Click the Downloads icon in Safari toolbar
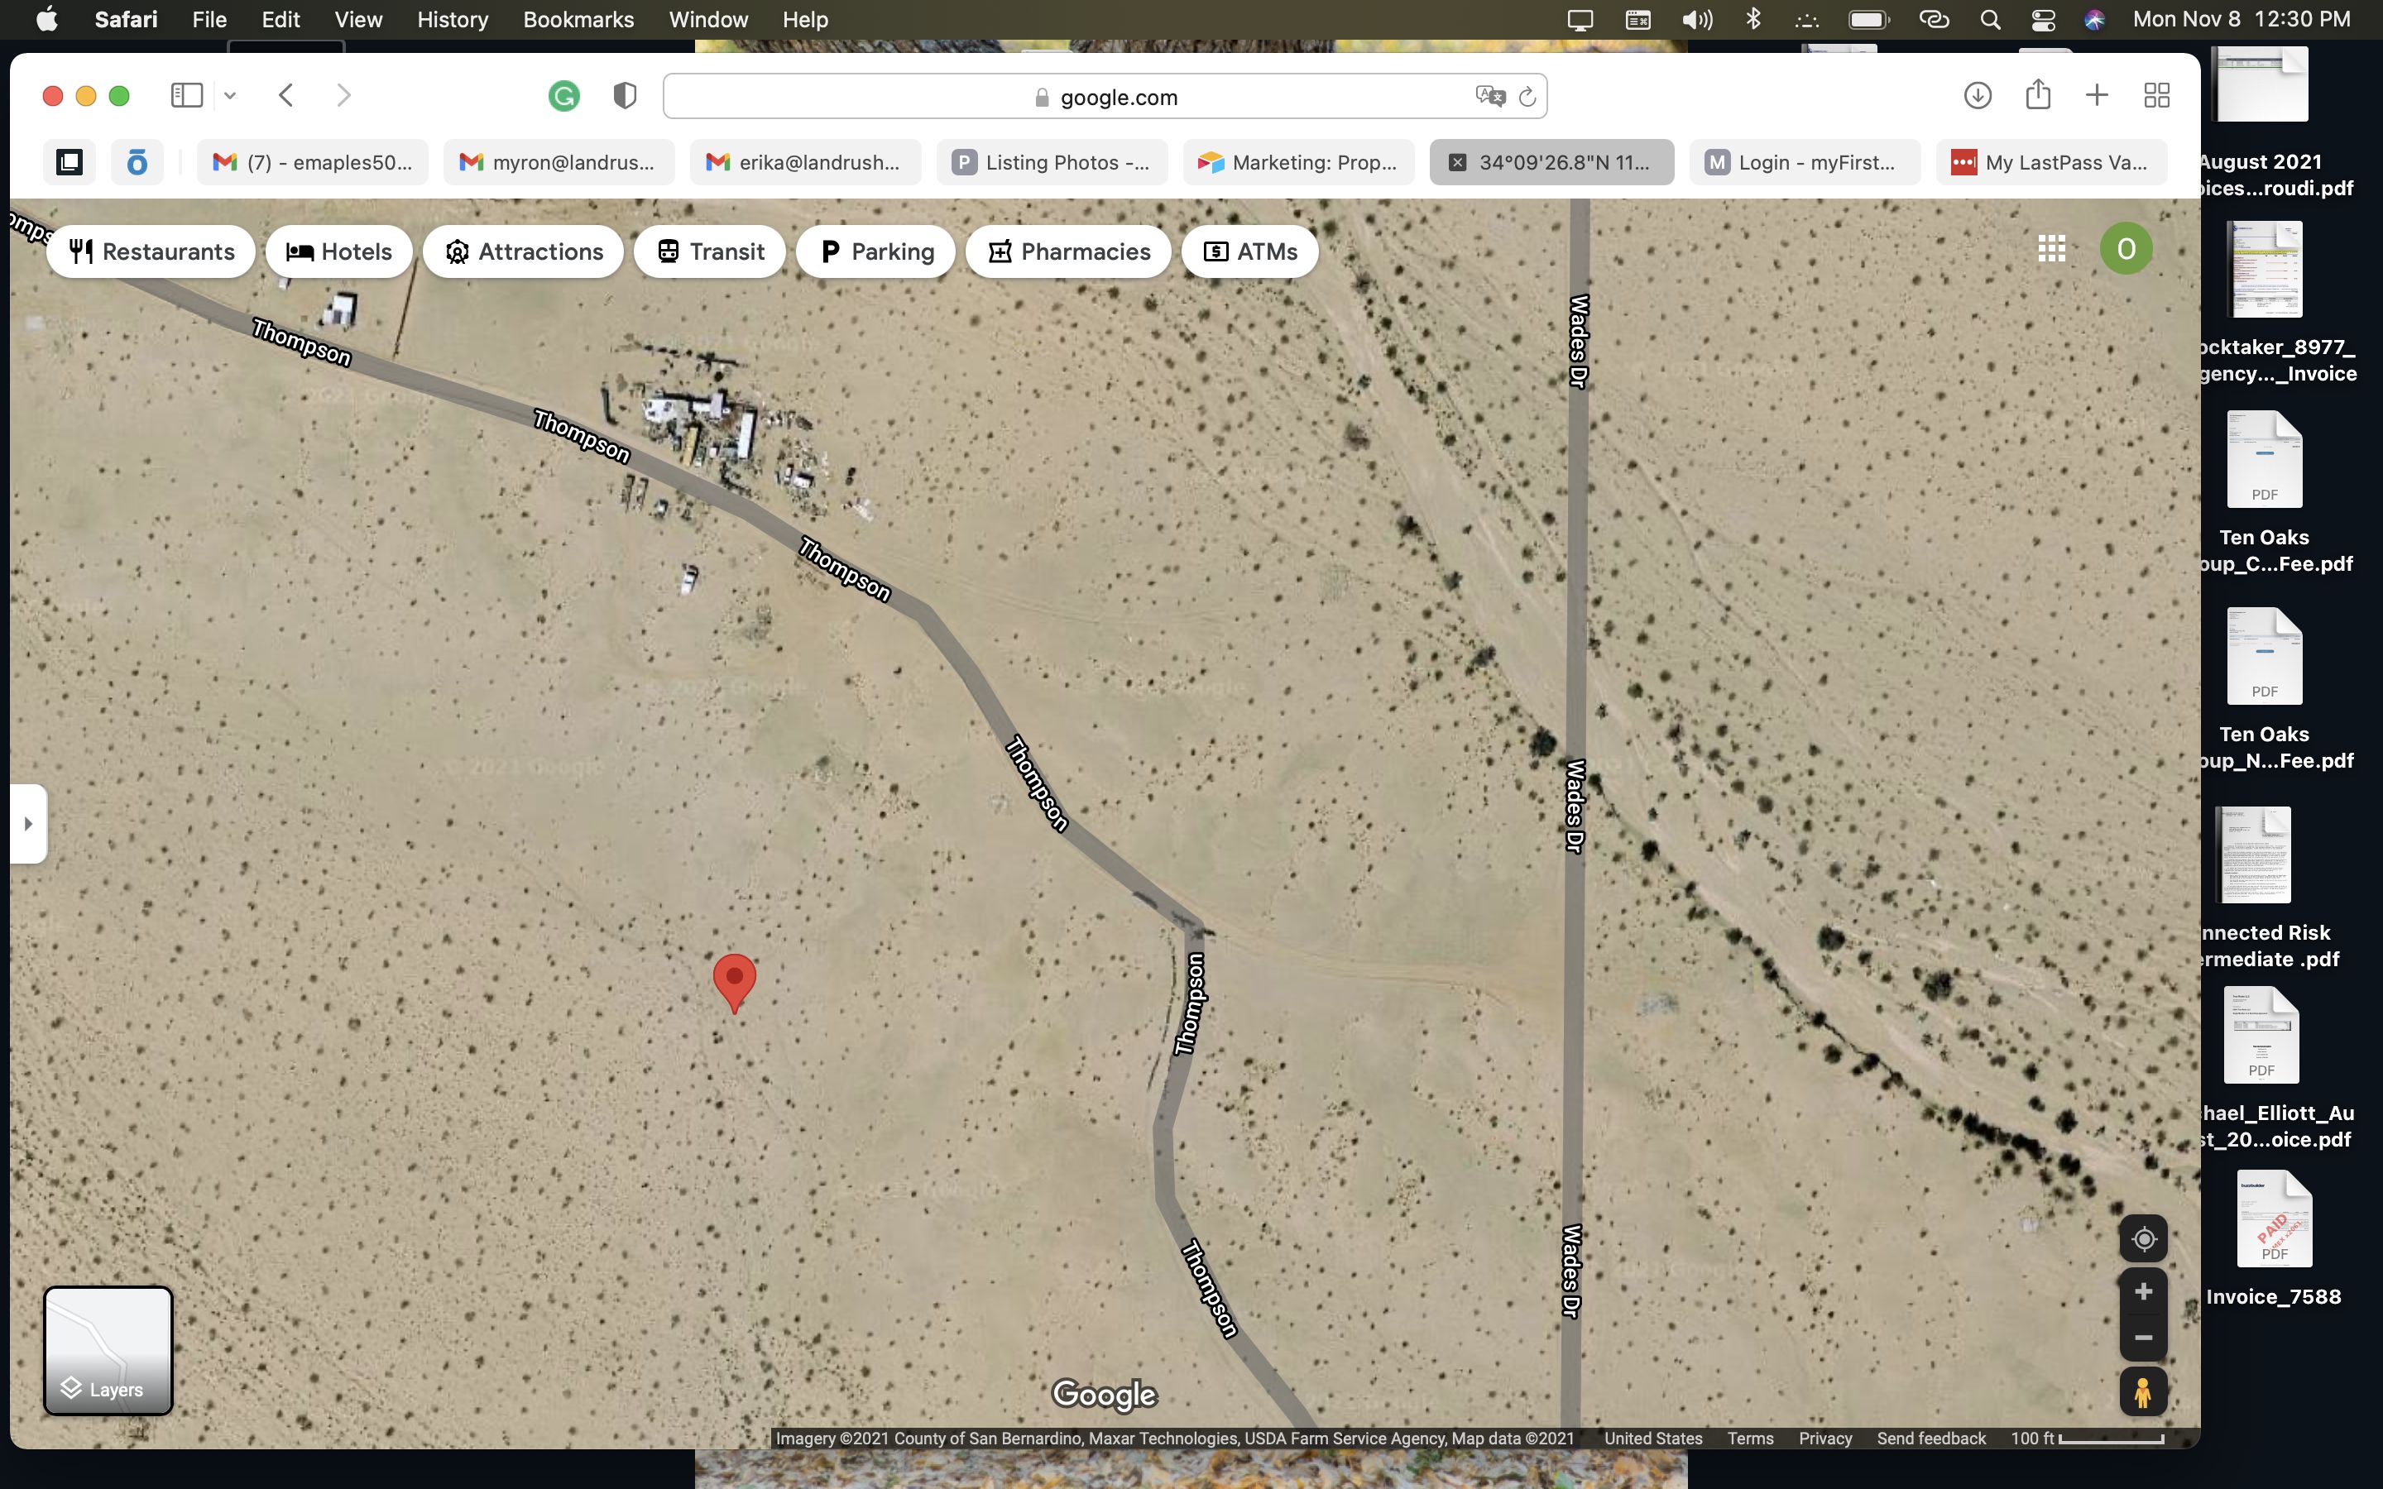Viewport: 2383px width, 1489px height. (1978, 94)
